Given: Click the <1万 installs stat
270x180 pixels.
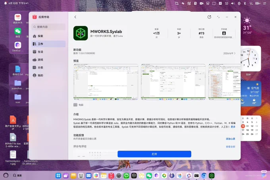Looking at the screenshot, I should pyautogui.click(x=156, y=33).
